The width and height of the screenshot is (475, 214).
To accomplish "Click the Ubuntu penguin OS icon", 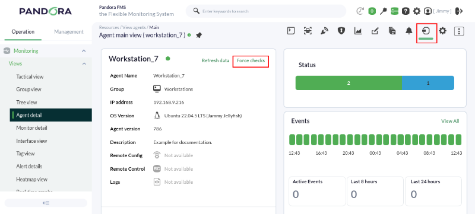I will (157, 116).
